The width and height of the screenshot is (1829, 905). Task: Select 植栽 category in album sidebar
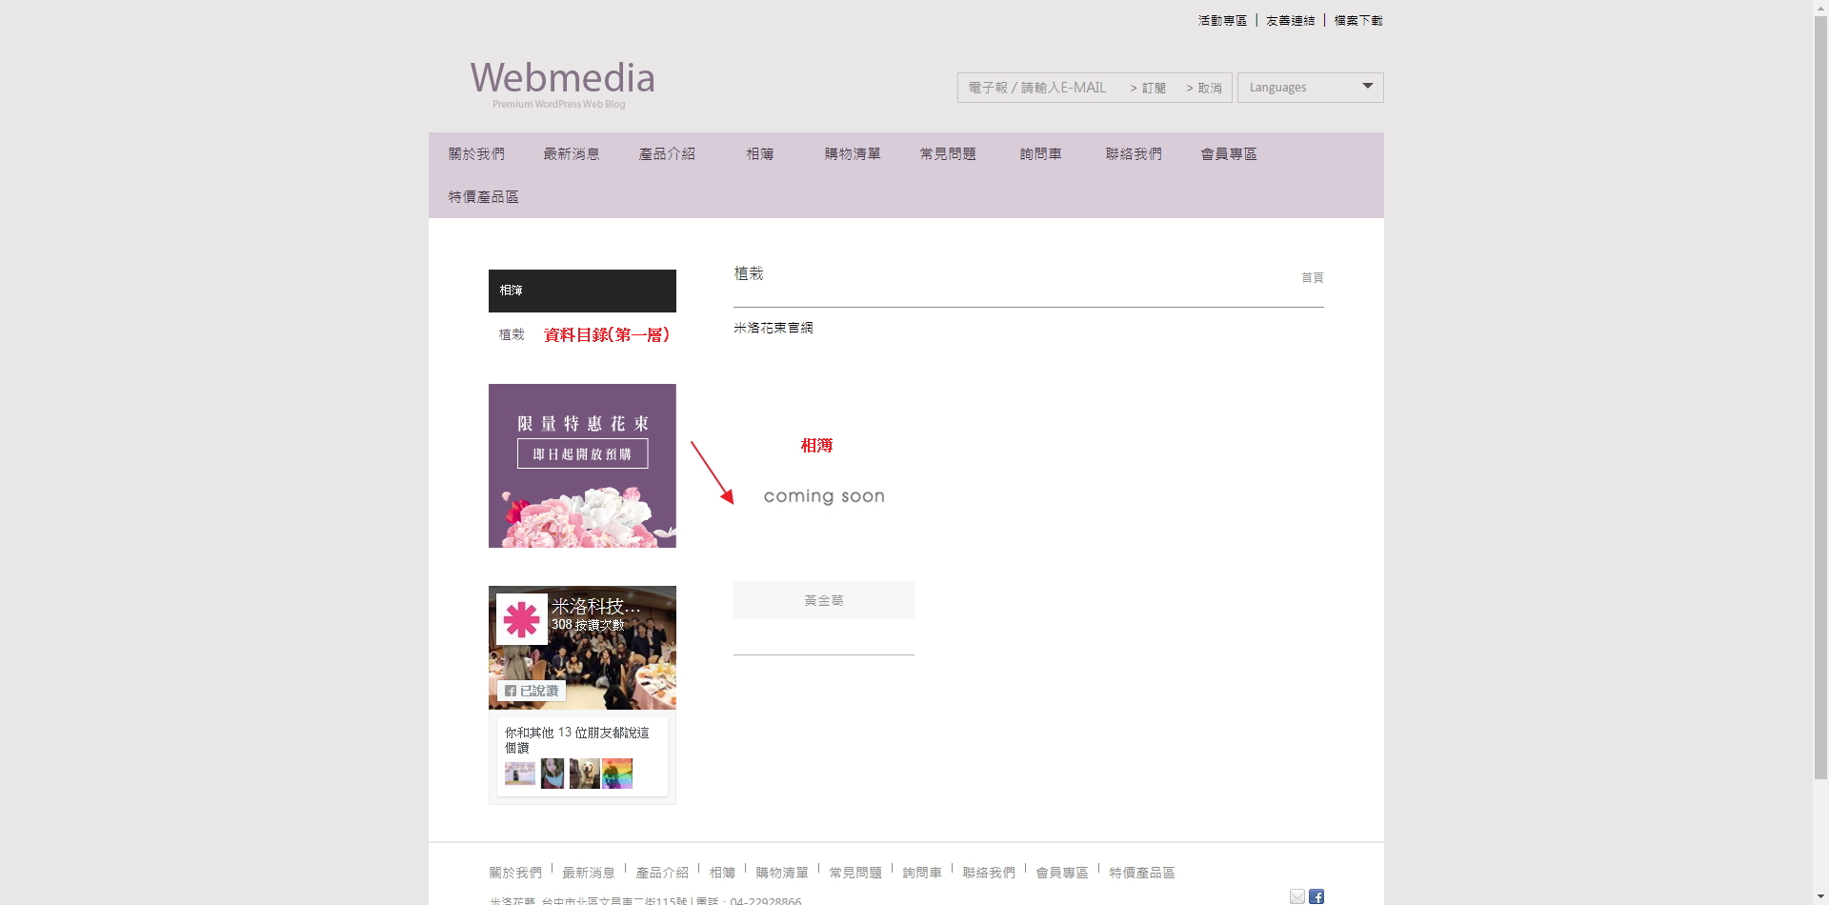(512, 334)
